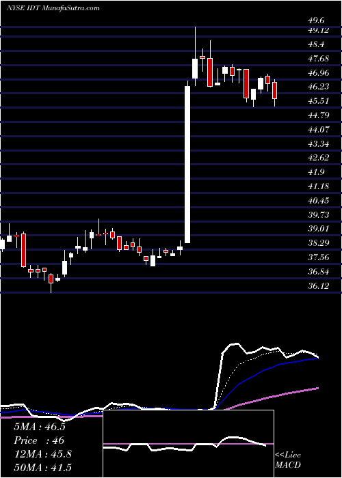The height and width of the screenshot is (478, 342).
Task: Click the 46.96 price axis label
Action: (319, 72)
